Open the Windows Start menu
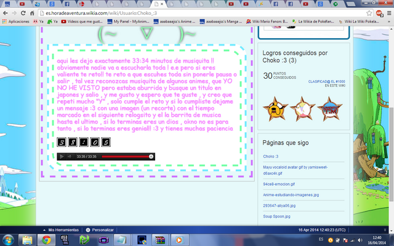Image resolution: width=394 pixels, height=246 pixels. pos(8,240)
